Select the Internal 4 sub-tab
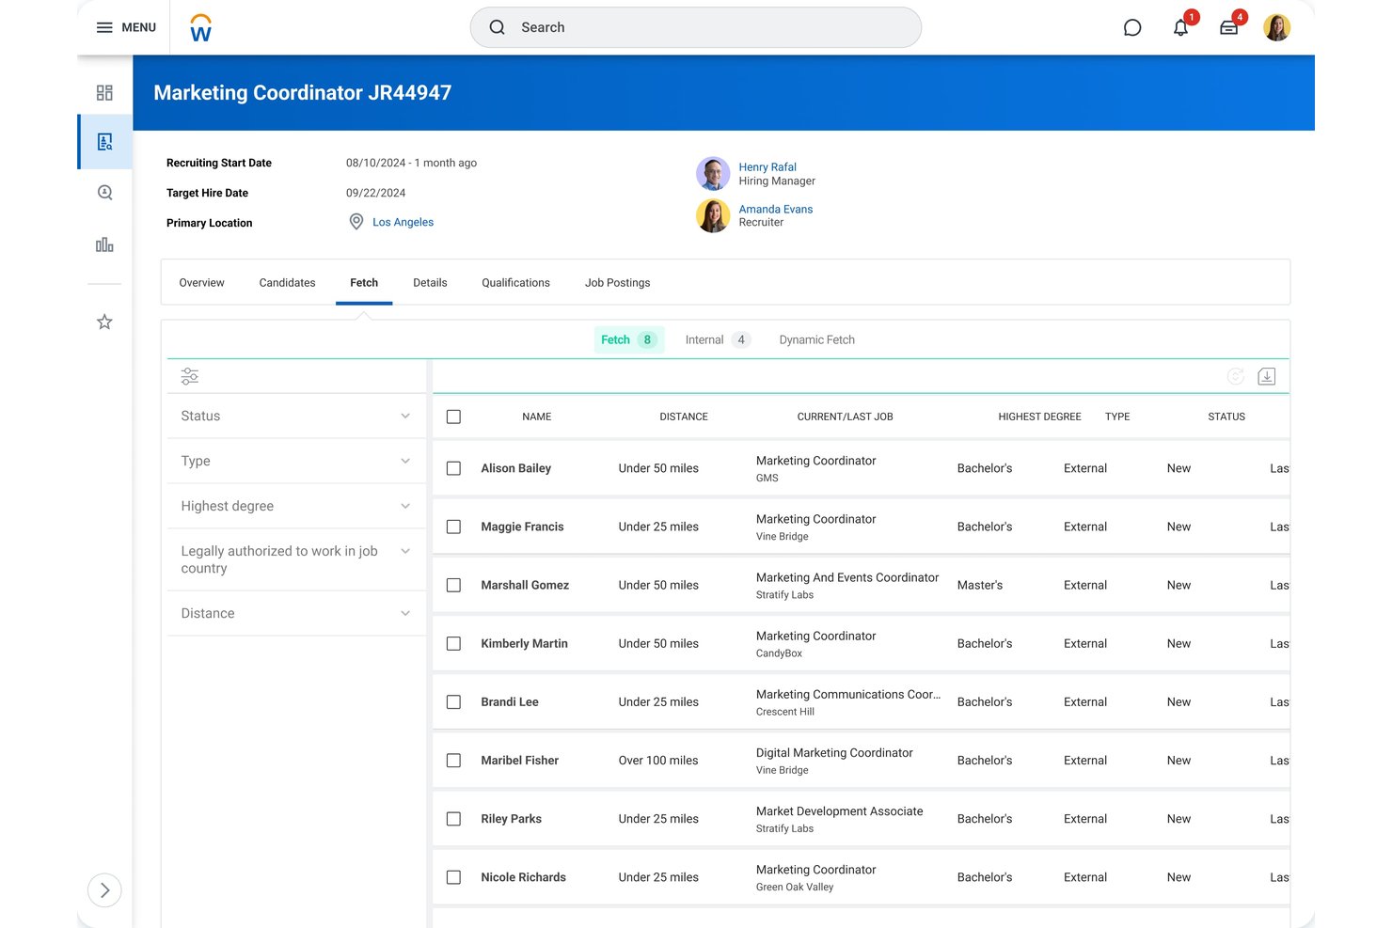 click(718, 339)
